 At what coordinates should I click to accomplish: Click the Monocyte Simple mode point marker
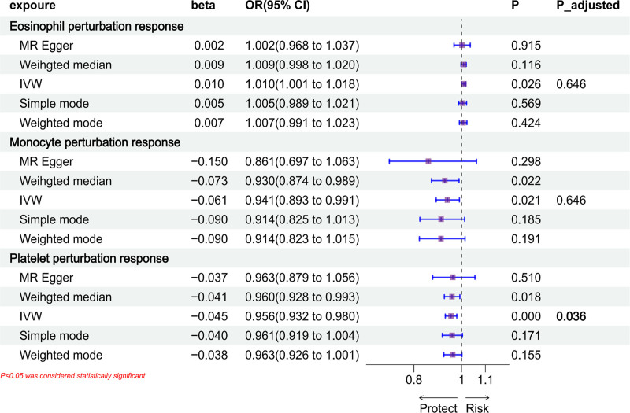point(441,219)
